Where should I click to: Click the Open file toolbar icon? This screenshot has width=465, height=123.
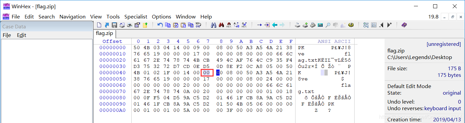pos(107,25)
